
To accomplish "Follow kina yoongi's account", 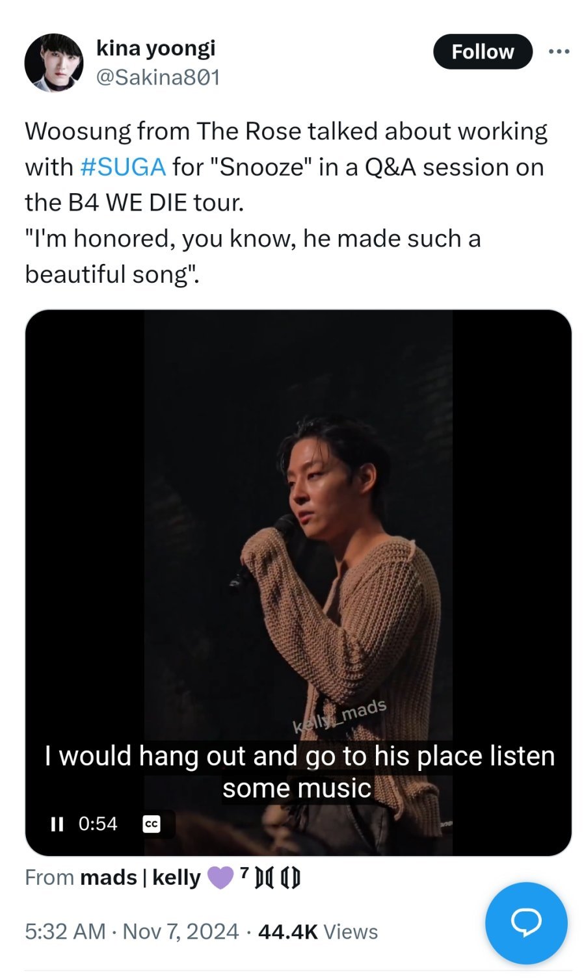I will (483, 51).
